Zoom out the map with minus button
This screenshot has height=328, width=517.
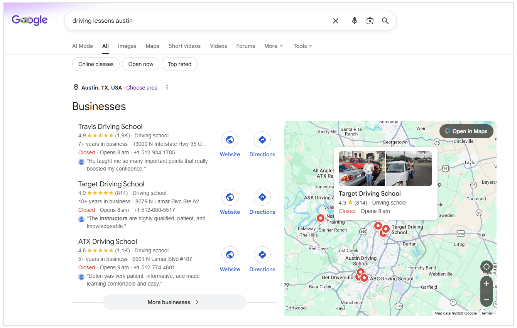487,299
